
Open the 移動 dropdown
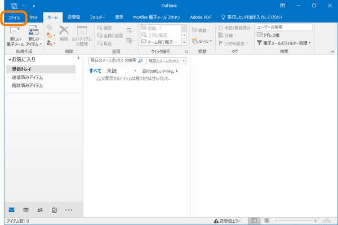[x=201, y=30]
